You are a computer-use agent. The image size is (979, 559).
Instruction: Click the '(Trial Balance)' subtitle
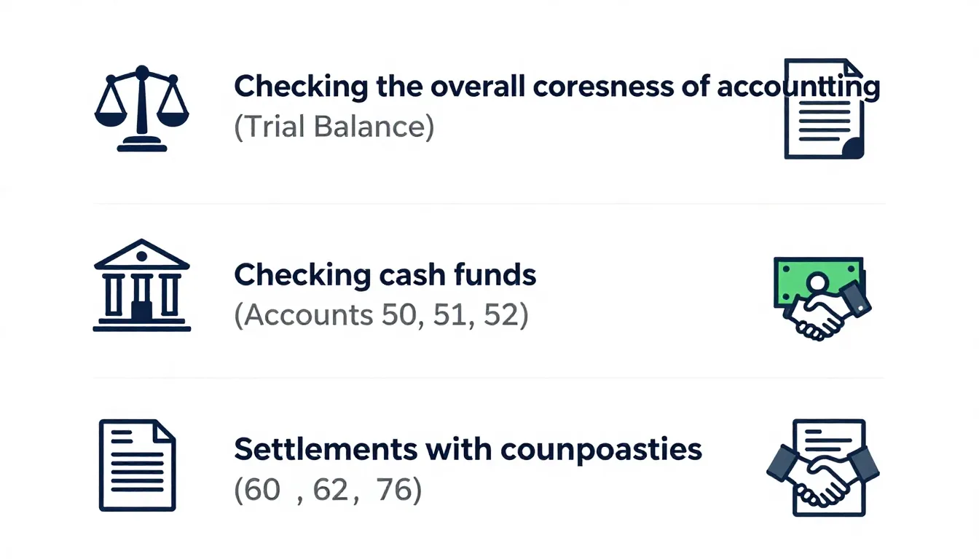coord(334,127)
